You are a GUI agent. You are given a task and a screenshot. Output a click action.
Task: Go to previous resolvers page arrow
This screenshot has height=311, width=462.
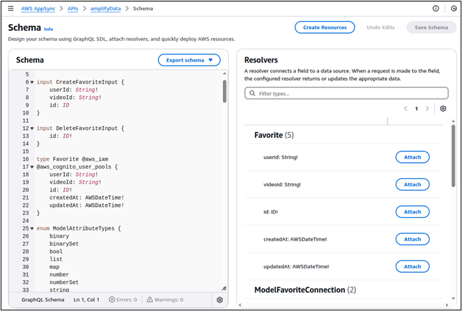coord(406,109)
